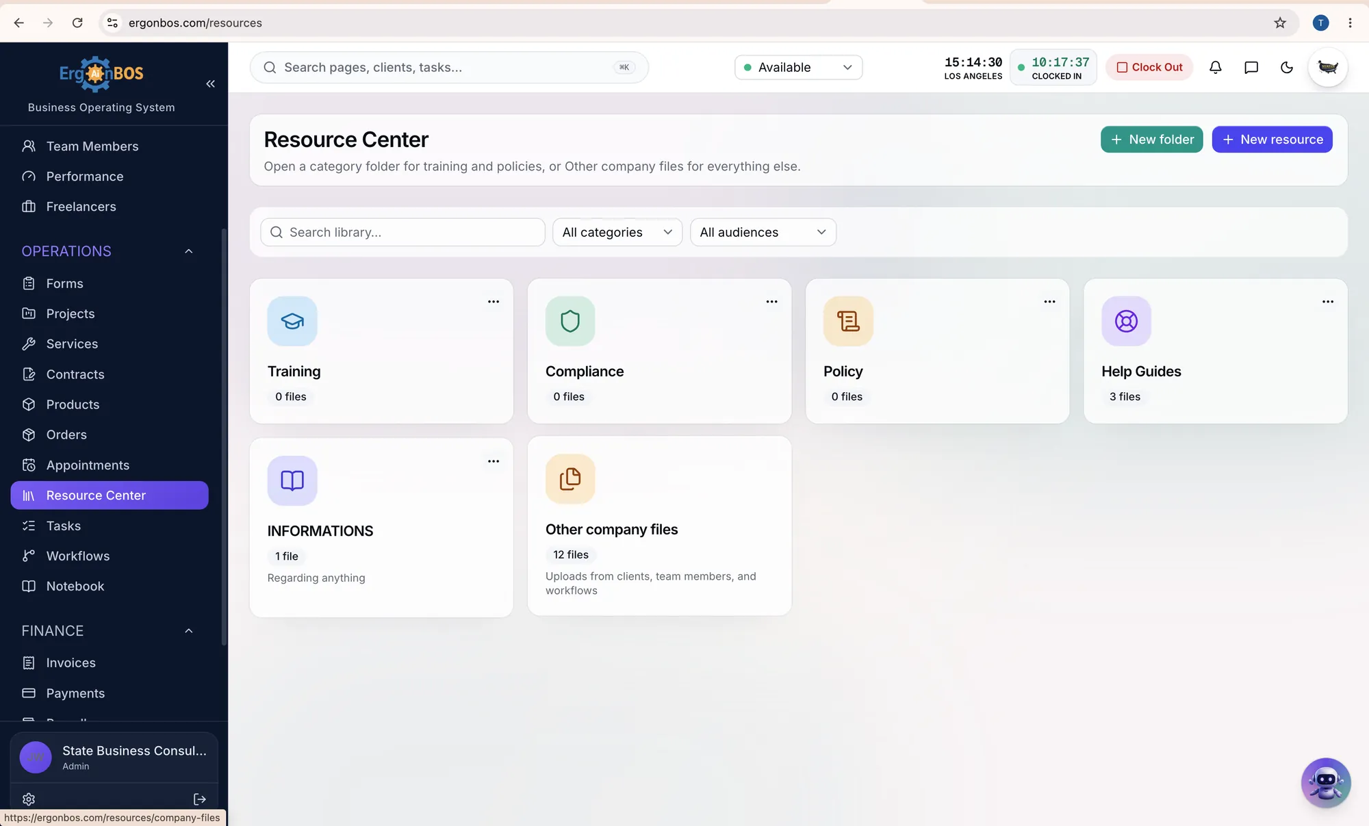Open three-dot menu on Compliance folder
The width and height of the screenshot is (1369, 826).
click(x=771, y=302)
